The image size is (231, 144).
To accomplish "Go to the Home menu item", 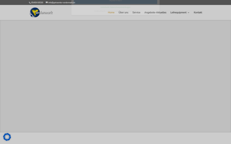I will coord(111,13).
